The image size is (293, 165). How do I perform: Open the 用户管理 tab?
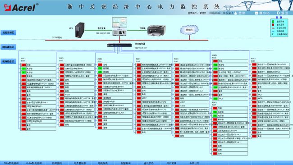click(x=171, y=163)
